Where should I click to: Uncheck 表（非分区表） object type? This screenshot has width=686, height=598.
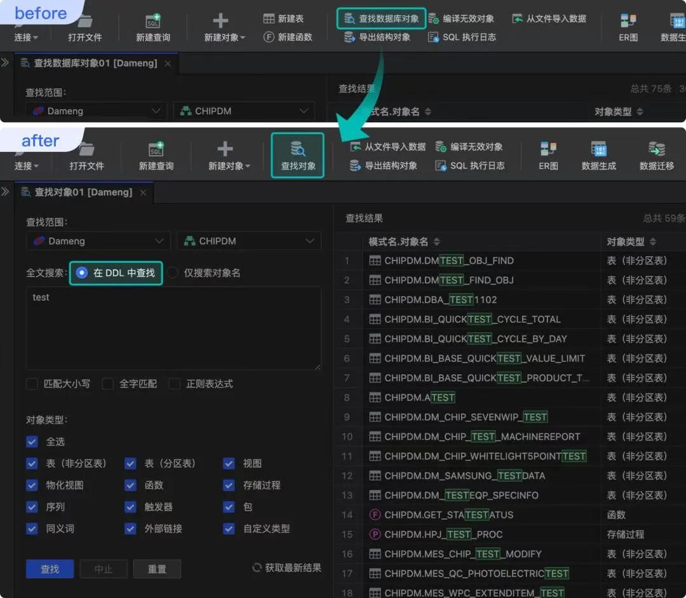click(x=32, y=463)
